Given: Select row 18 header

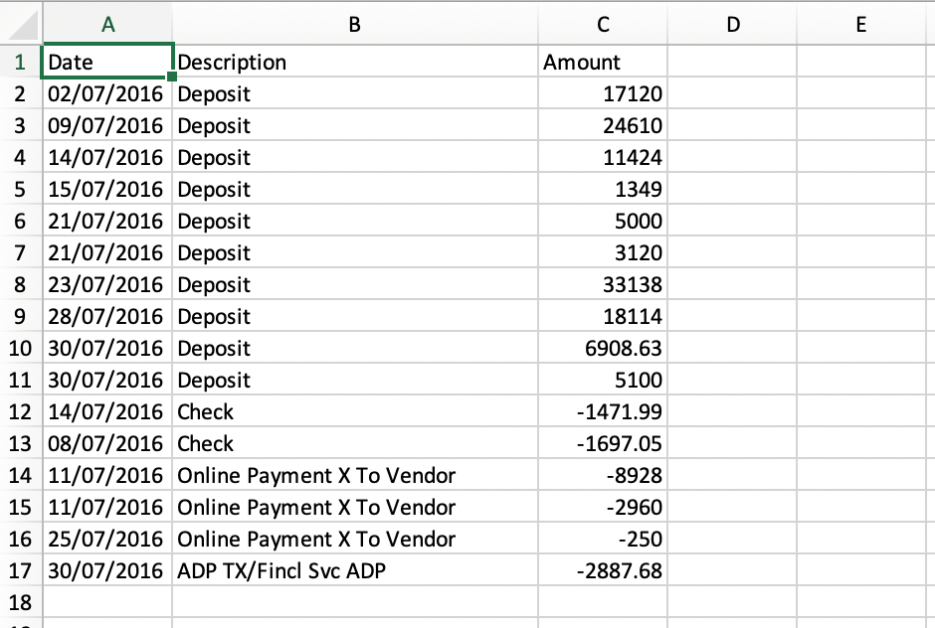Looking at the screenshot, I should tap(20, 602).
